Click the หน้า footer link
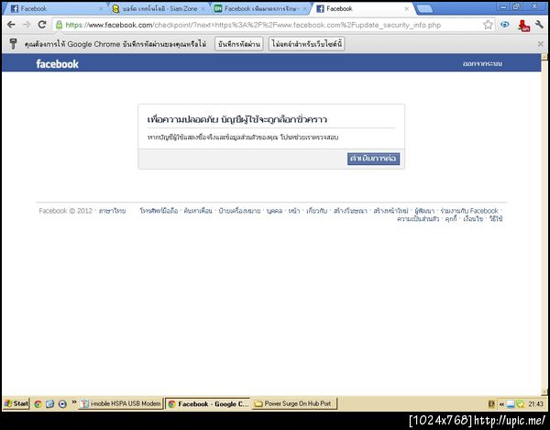Screen dimensions: 550x430 294,211
